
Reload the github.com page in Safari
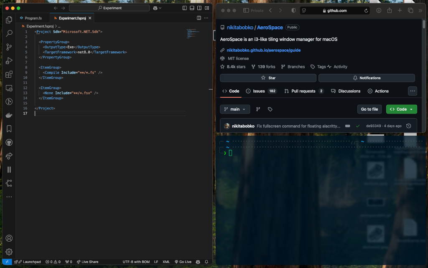point(366,10)
